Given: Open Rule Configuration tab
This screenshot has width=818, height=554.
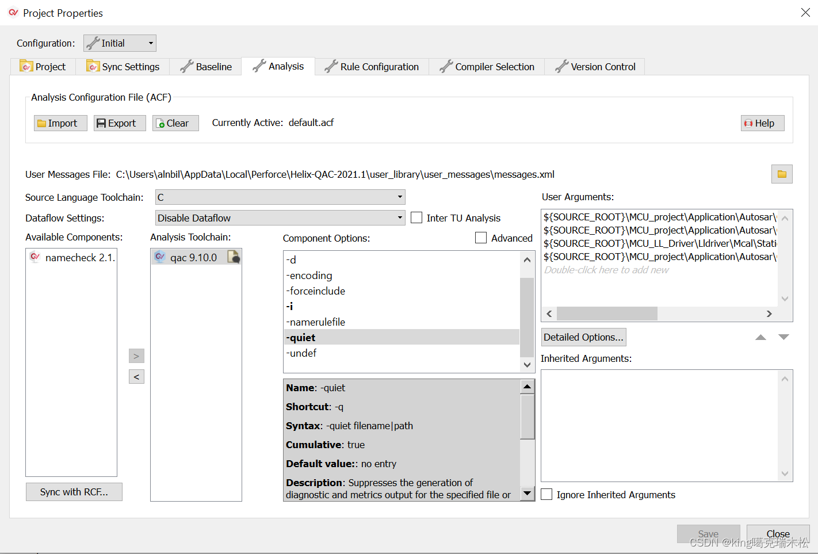Looking at the screenshot, I should pos(372,67).
